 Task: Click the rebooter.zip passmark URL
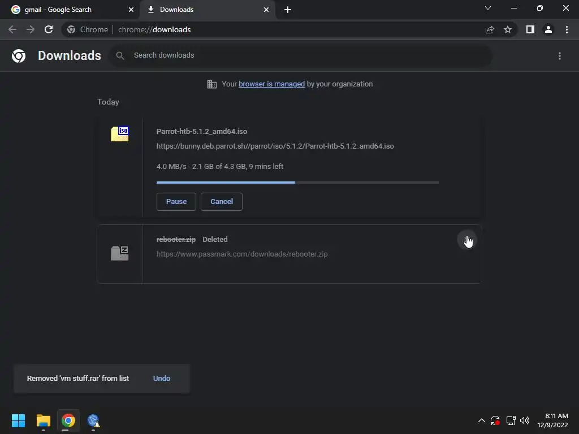(242, 254)
